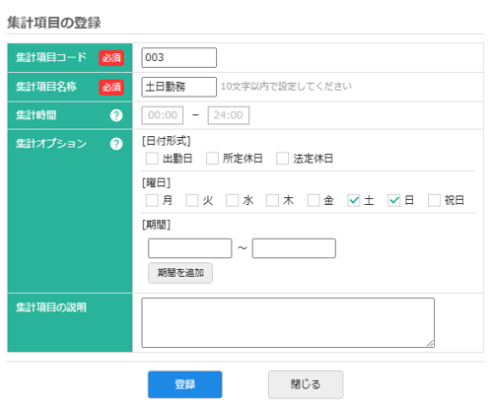
Task: Click the 期間を追加 button
Action: [180, 273]
